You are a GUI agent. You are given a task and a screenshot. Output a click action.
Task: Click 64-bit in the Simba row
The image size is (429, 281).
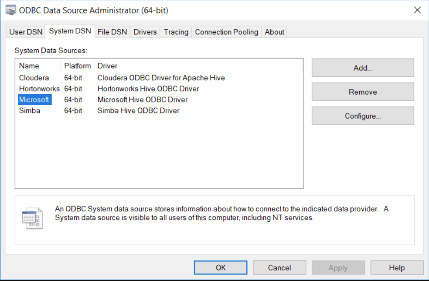pos(73,111)
